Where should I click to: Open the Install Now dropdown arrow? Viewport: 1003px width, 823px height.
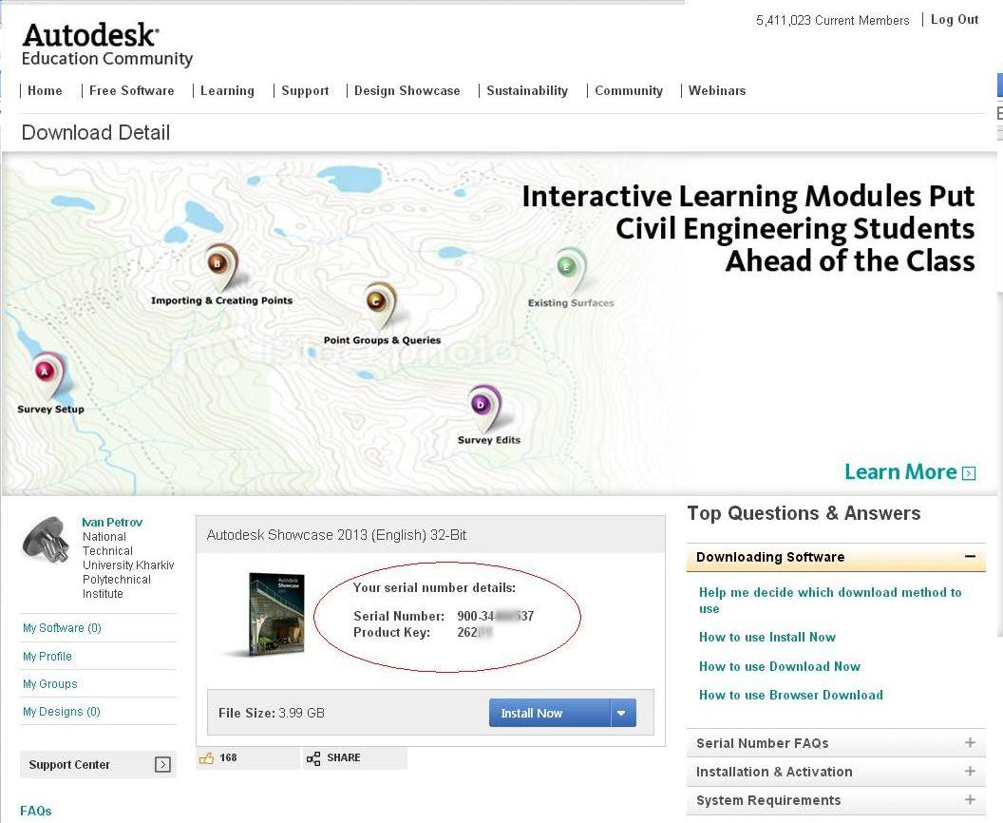click(x=622, y=713)
